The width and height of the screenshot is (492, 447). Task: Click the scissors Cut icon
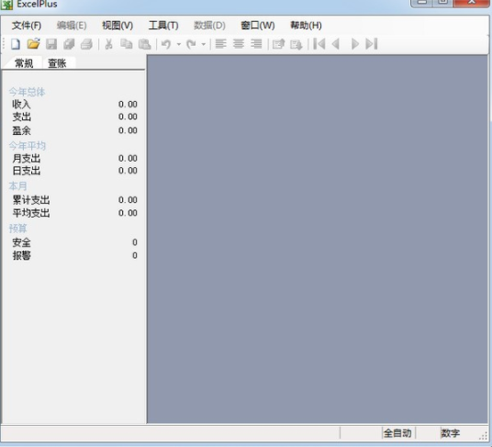108,44
